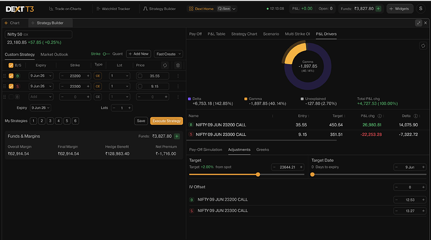Open the Fast Create dropdown
The width and height of the screenshot is (431, 240).
(x=168, y=54)
